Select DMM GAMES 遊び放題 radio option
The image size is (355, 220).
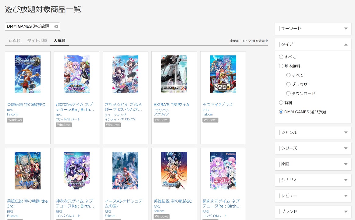pyautogui.click(x=281, y=112)
